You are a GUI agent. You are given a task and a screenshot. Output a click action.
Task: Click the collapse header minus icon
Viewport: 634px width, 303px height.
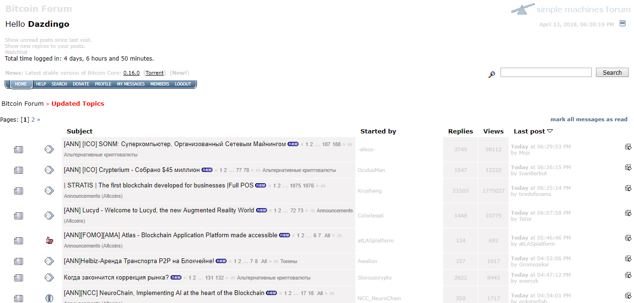pyautogui.click(x=622, y=23)
